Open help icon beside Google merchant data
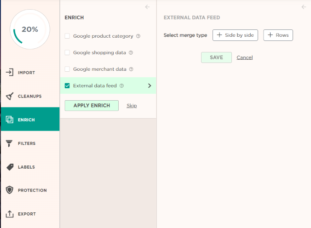 coord(131,69)
